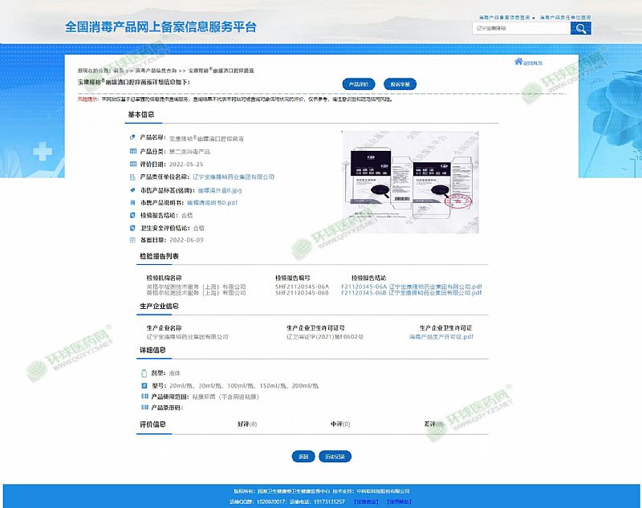
Task: Click the 返回 button
Action: (x=303, y=457)
